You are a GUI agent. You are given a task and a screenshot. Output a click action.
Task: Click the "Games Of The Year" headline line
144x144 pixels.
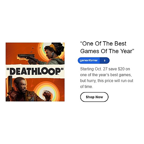pos(107,51)
